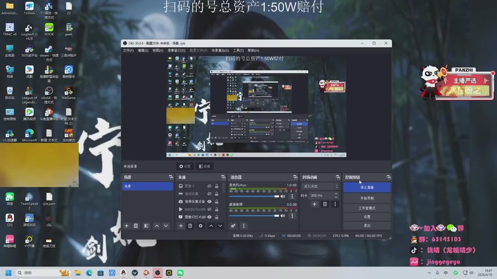
Task: Open the 停靠窗口(D) menu
Action: pos(176,51)
